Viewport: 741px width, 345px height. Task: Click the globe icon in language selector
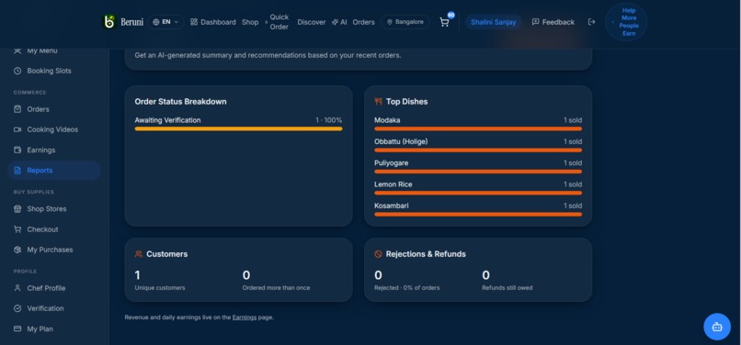pyautogui.click(x=156, y=22)
